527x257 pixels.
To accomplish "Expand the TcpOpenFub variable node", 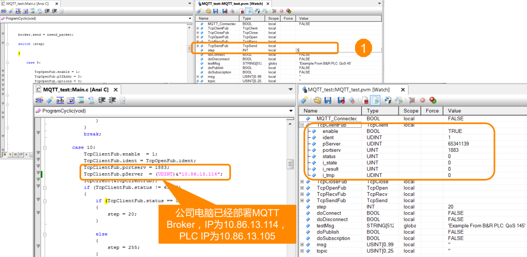I will click(x=302, y=188).
